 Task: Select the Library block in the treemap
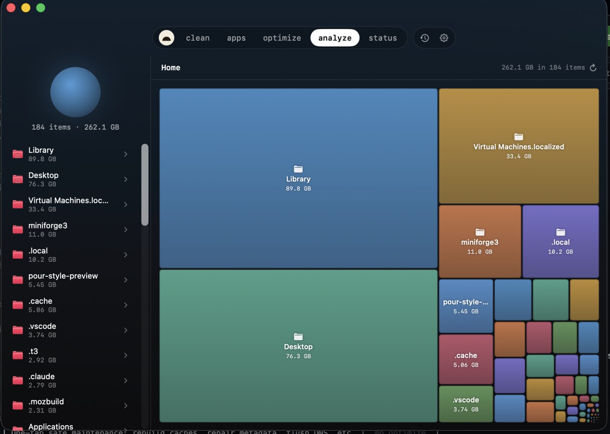click(x=298, y=178)
